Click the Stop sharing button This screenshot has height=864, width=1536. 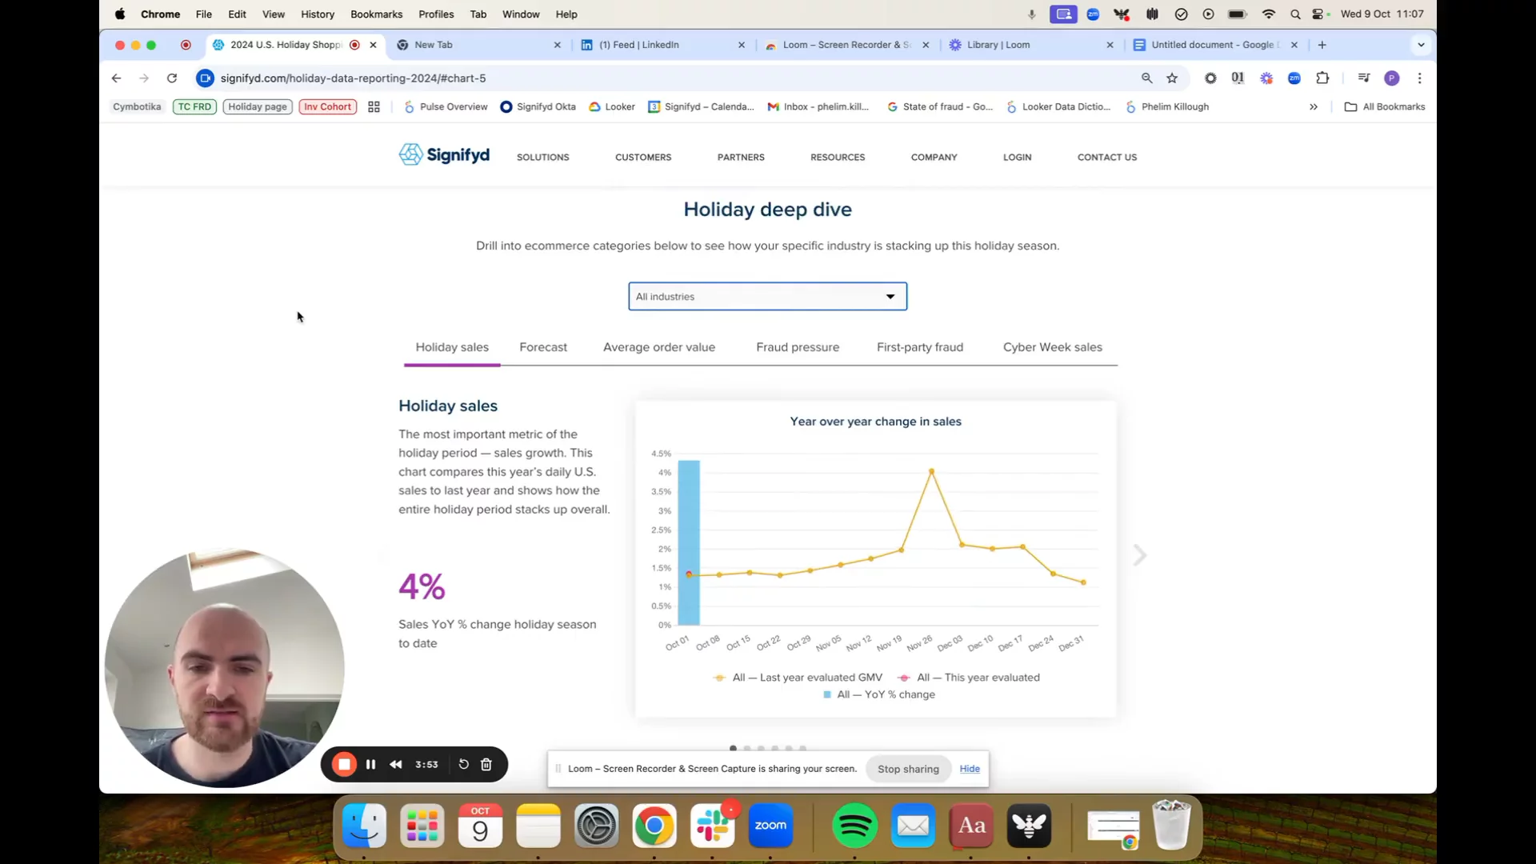pyautogui.click(x=908, y=769)
